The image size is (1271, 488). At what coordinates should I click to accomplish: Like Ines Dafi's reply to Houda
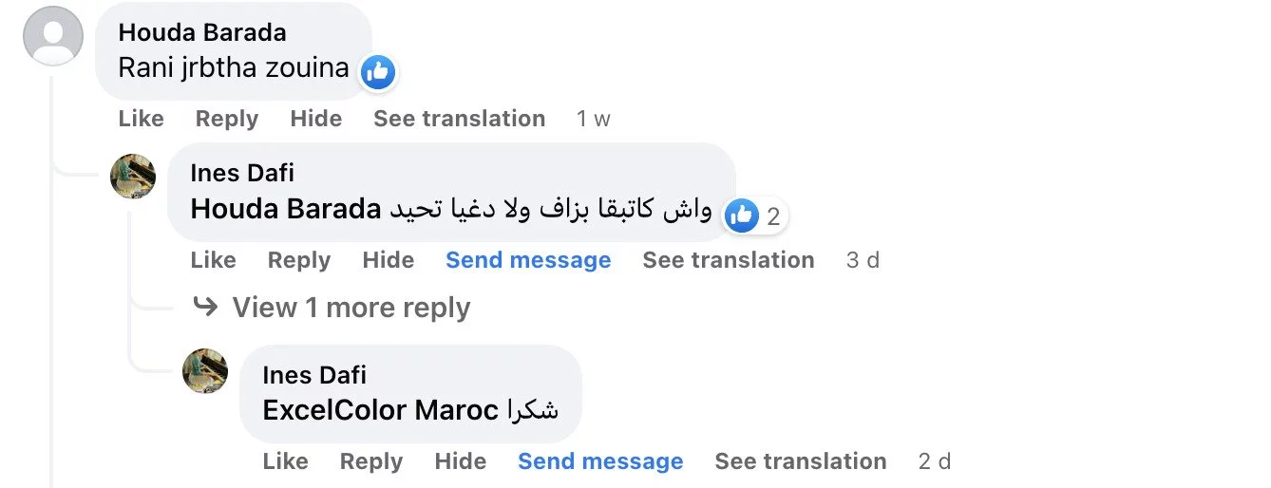213,260
